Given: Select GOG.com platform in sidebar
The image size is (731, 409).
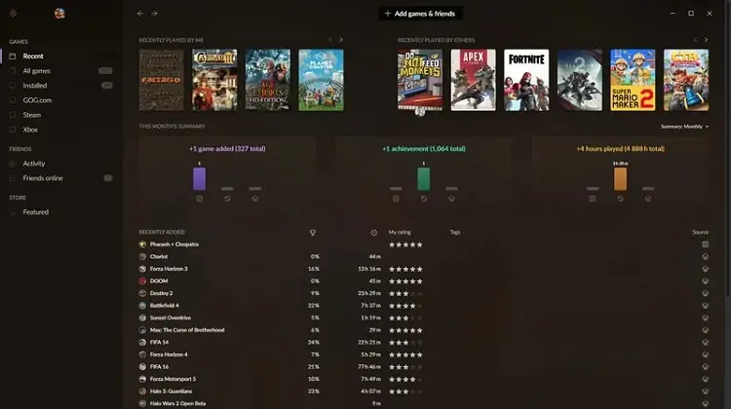Looking at the screenshot, I should (37, 100).
